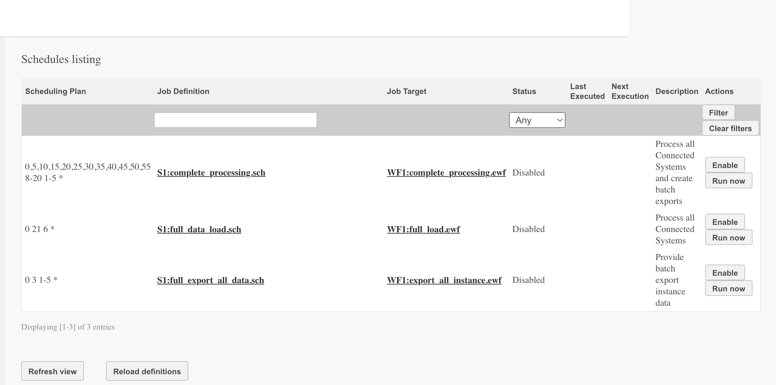
Task: Click the Job Definition filter text field
Action: click(236, 120)
